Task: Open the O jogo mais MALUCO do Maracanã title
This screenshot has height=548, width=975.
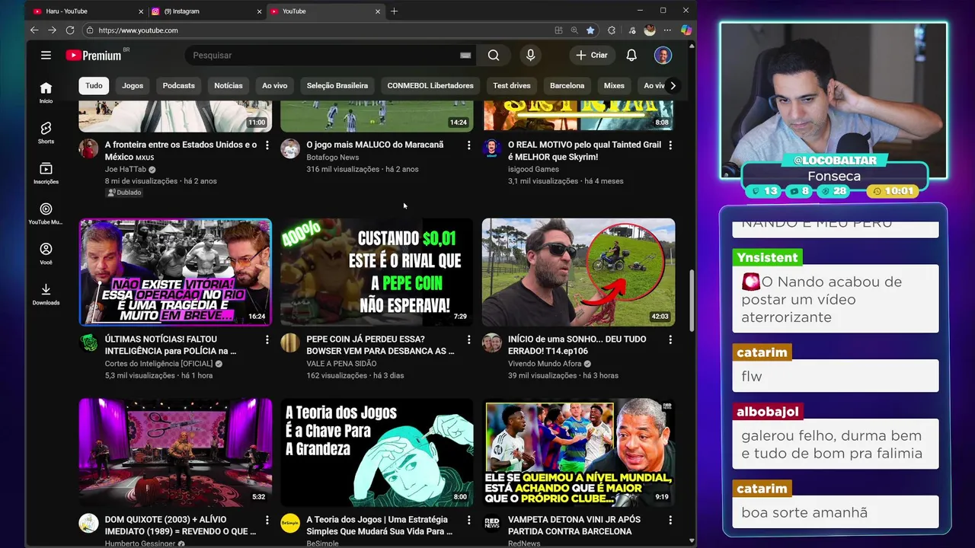Action: pyautogui.click(x=375, y=145)
